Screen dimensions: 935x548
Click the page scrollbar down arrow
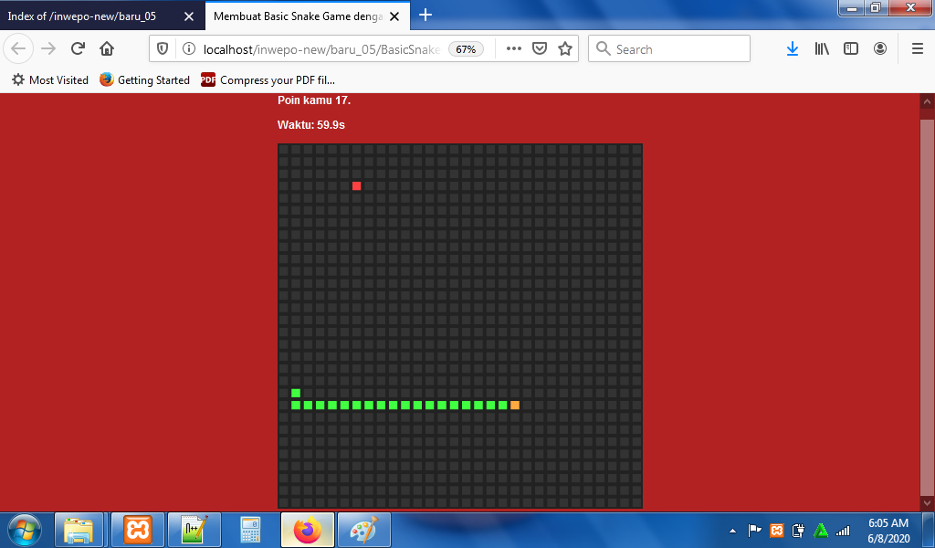point(927,503)
